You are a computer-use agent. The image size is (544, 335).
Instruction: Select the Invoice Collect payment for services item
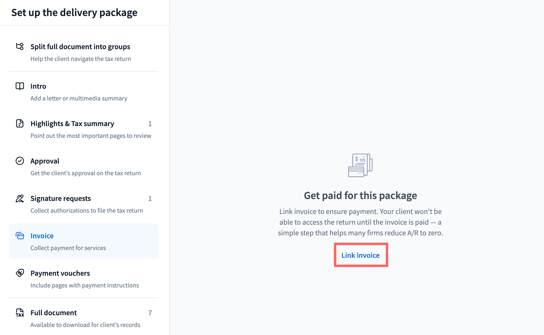click(x=84, y=241)
